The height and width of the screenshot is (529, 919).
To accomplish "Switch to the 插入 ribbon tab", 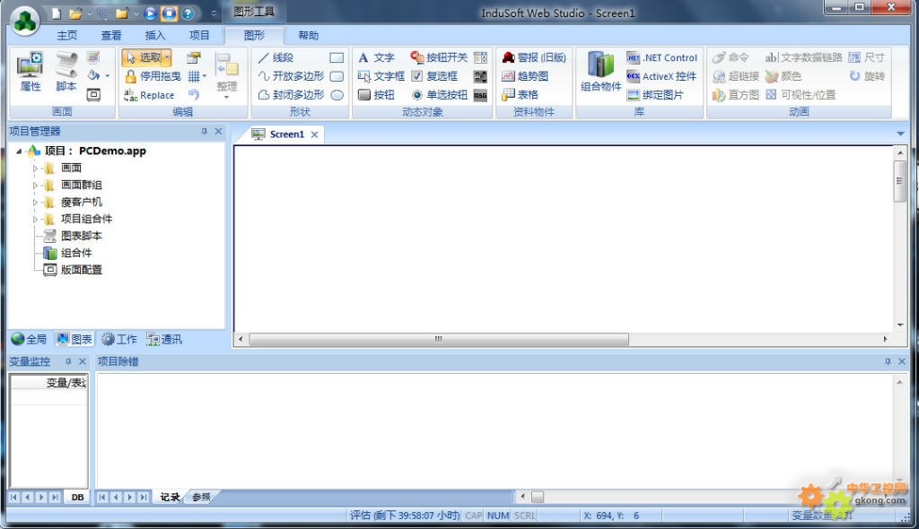I will 154,35.
